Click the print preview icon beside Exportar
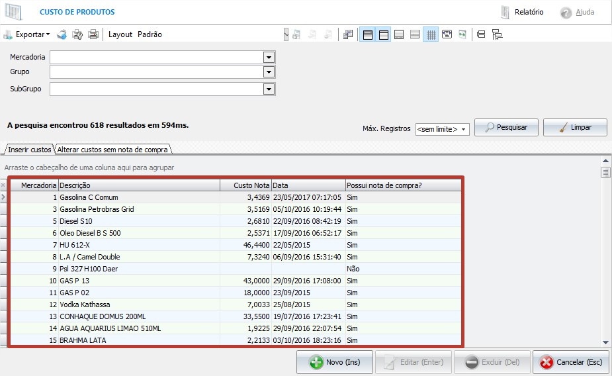Screen dimensions: 612x376 (62, 34)
